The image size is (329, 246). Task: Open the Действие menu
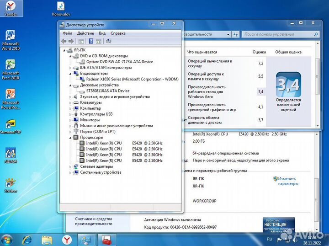(x=85, y=33)
